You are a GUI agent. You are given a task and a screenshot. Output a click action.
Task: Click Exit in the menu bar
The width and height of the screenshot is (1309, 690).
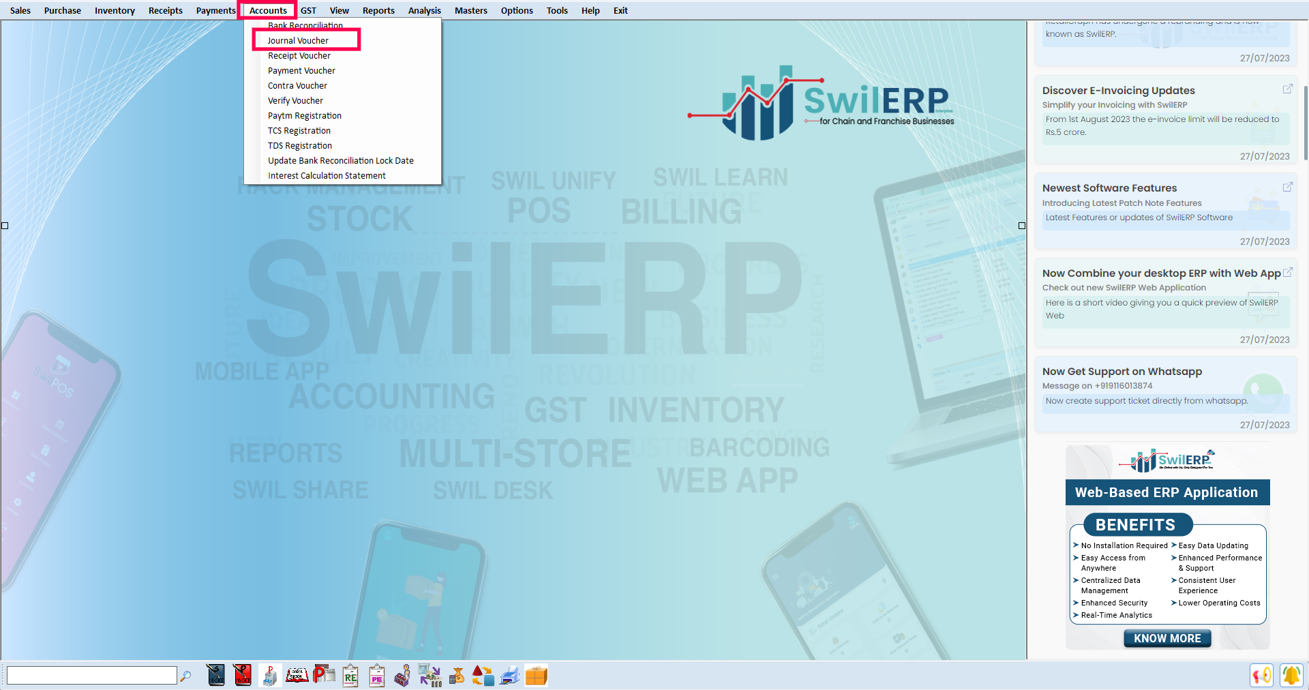point(620,10)
